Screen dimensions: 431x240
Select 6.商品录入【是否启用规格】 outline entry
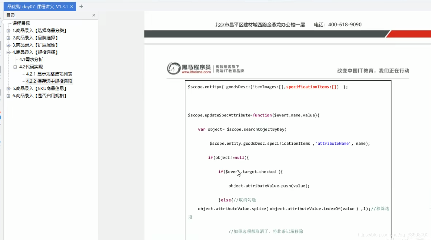point(39,96)
